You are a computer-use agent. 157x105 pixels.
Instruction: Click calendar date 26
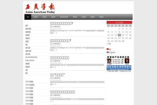[x=108, y=41]
